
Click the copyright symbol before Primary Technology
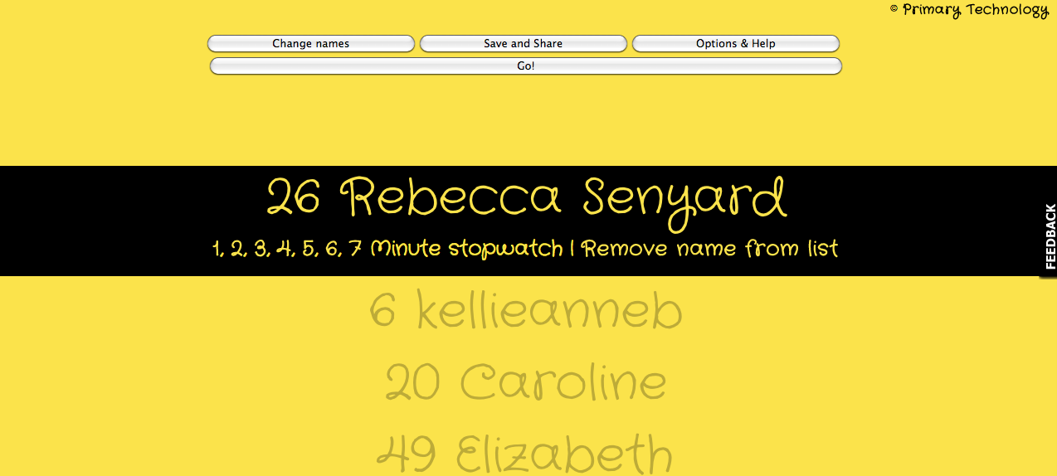click(894, 9)
